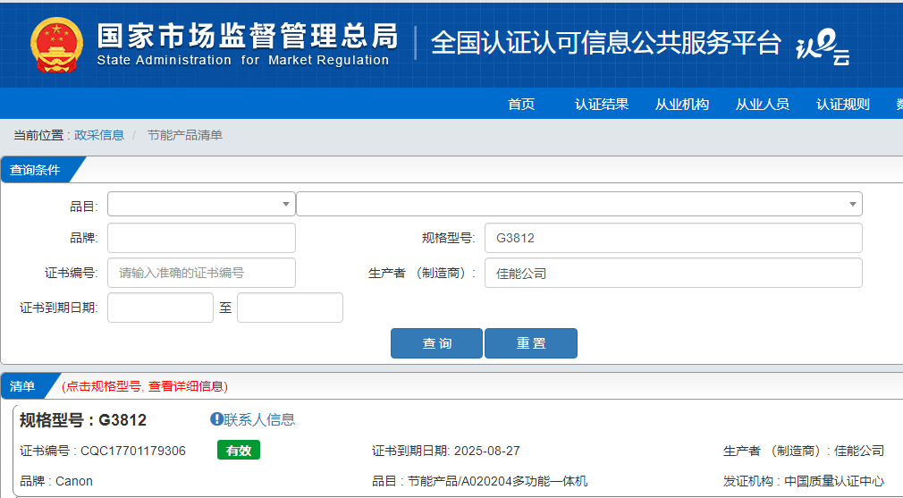Click the certificate expiry end date field
903x498 pixels.
[290, 308]
